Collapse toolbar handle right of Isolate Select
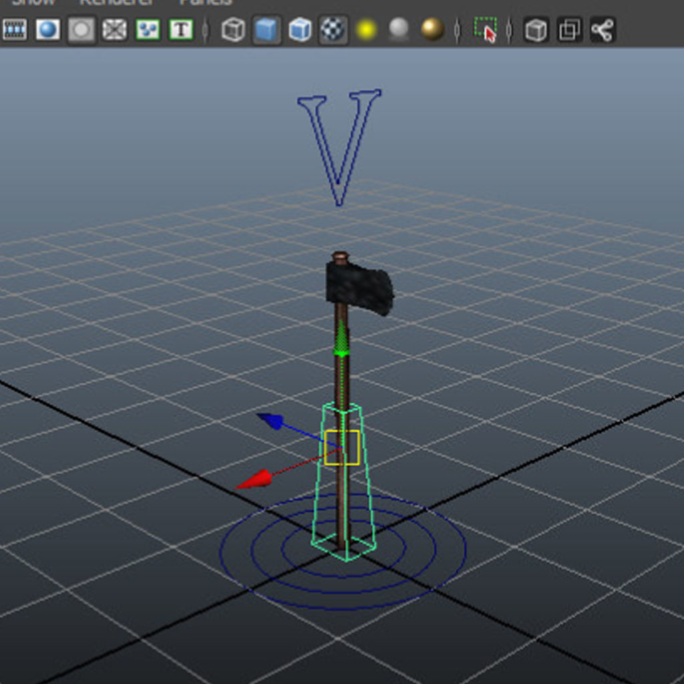 click(x=509, y=30)
